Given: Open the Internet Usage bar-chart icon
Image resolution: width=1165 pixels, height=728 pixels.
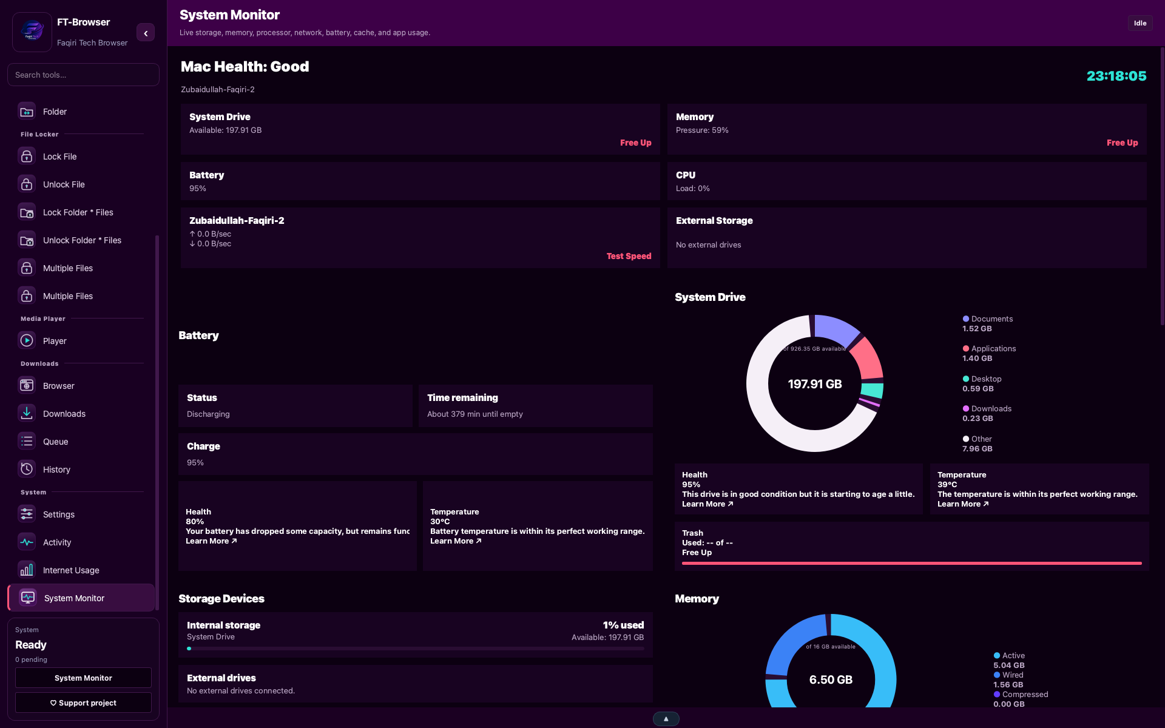Looking at the screenshot, I should coord(27,570).
